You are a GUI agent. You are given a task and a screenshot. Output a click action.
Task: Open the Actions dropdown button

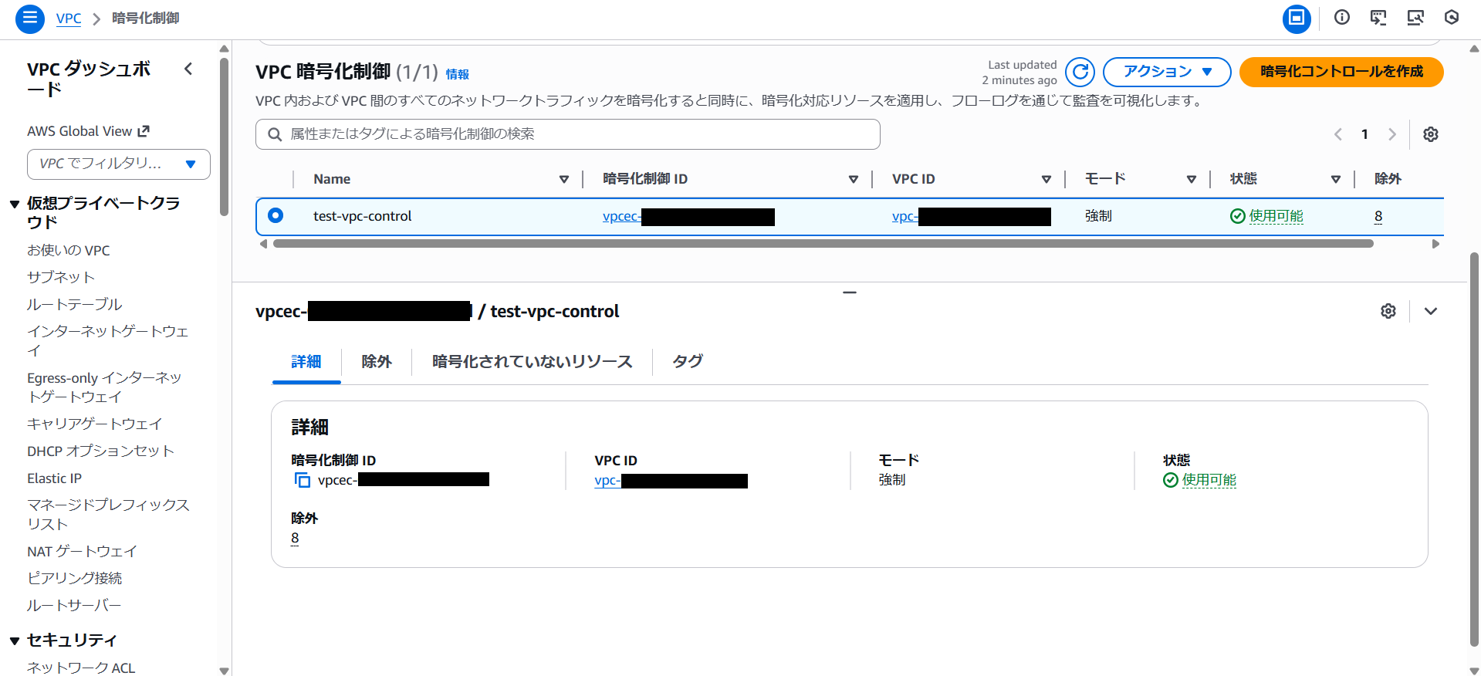1167,72
